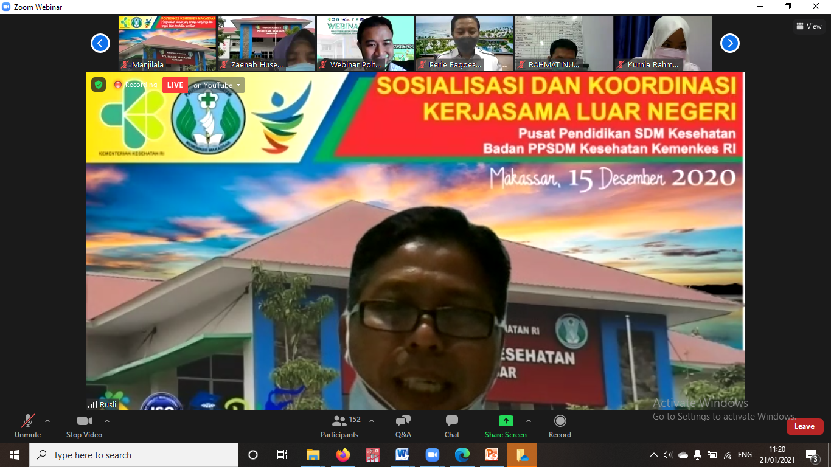Screen dimensions: 831x467
Task: Open Cortana circle on the taskbar
Action: pos(253,455)
